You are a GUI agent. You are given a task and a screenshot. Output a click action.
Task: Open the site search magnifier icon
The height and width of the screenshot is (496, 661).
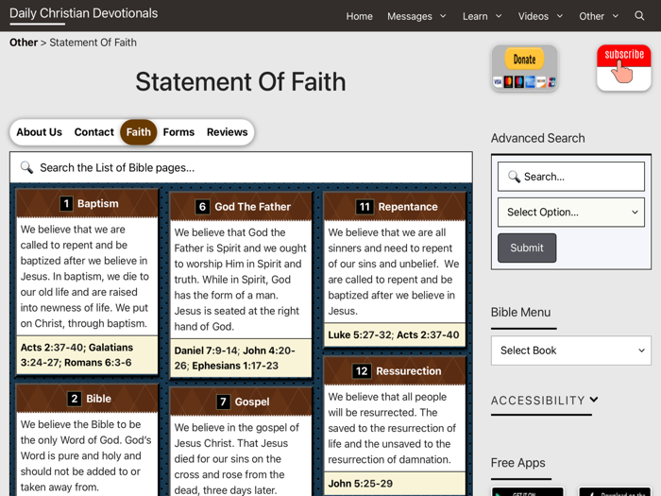click(x=639, y=16)
